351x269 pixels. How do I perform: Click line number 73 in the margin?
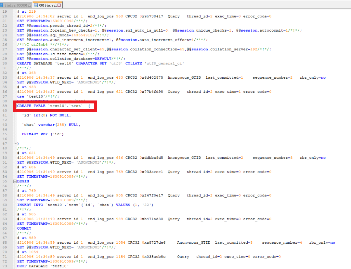pos(5,266)
